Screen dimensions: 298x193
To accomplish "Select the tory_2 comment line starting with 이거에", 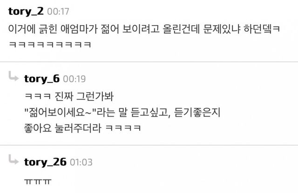I will coord(144,29).
